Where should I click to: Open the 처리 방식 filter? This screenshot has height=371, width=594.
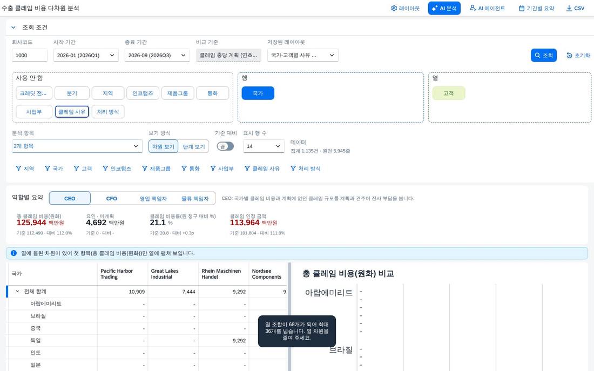[305, 168]
